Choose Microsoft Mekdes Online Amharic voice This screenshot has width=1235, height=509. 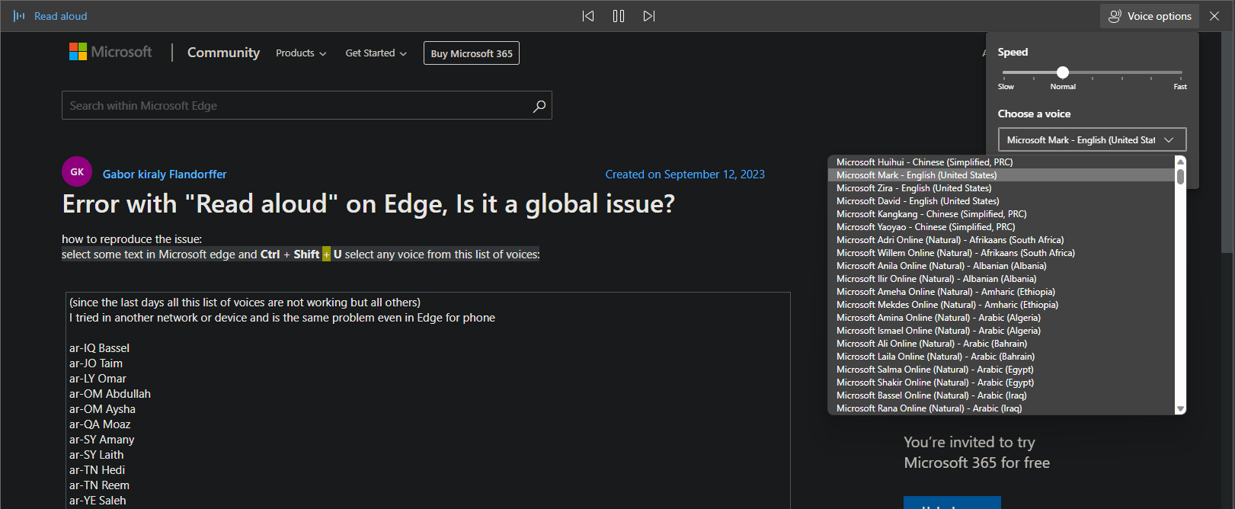(1003, 305)
